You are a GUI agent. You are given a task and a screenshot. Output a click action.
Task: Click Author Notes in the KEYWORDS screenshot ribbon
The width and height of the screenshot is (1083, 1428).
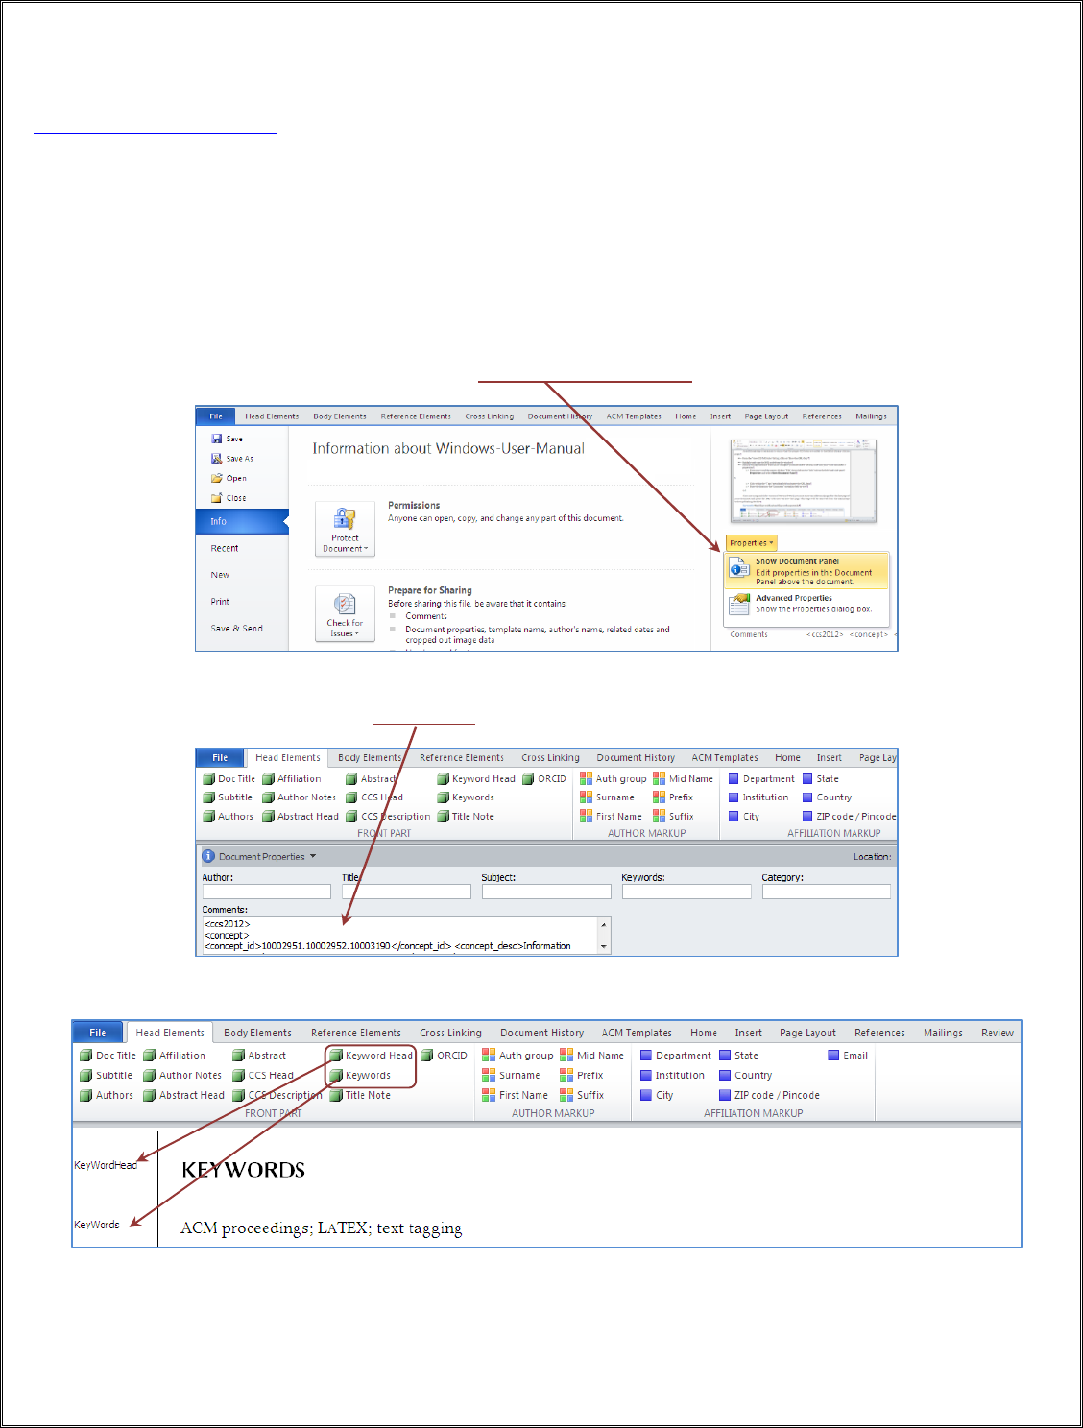[x=182, y=1076]
